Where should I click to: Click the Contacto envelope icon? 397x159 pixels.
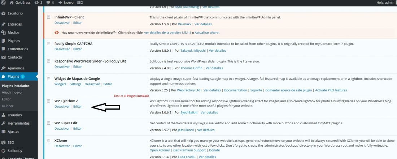pos(4,57)
